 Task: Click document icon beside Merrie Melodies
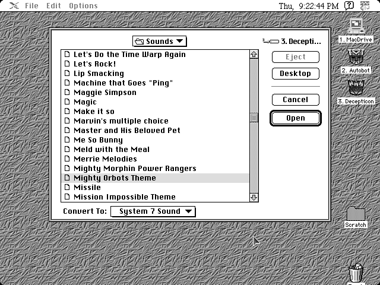coord(67,159)
